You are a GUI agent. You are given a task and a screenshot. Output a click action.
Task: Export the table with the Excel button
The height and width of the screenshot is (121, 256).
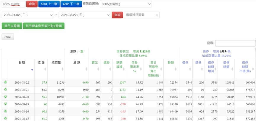[8, 37]
